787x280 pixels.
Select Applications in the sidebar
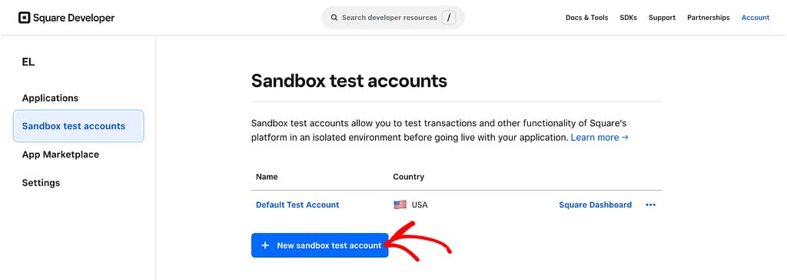tap(50, 98)
